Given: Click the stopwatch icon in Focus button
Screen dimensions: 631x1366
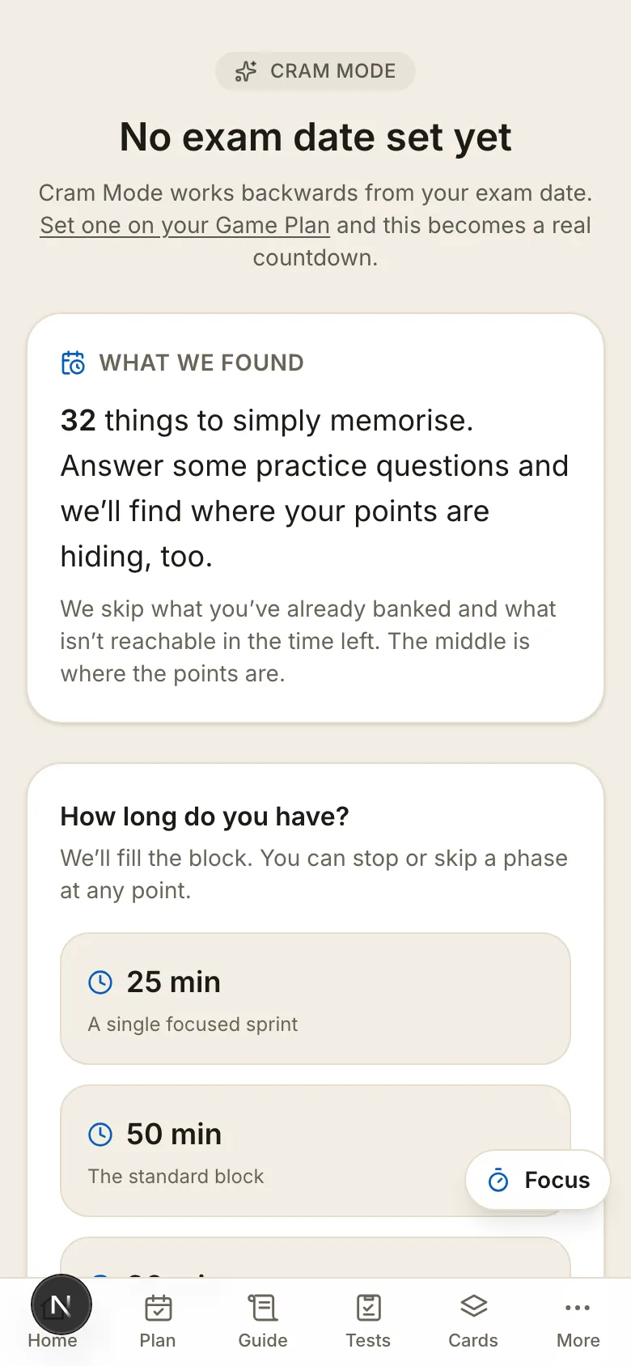Looking at the screenshot, I should (x=499, y=1181).
